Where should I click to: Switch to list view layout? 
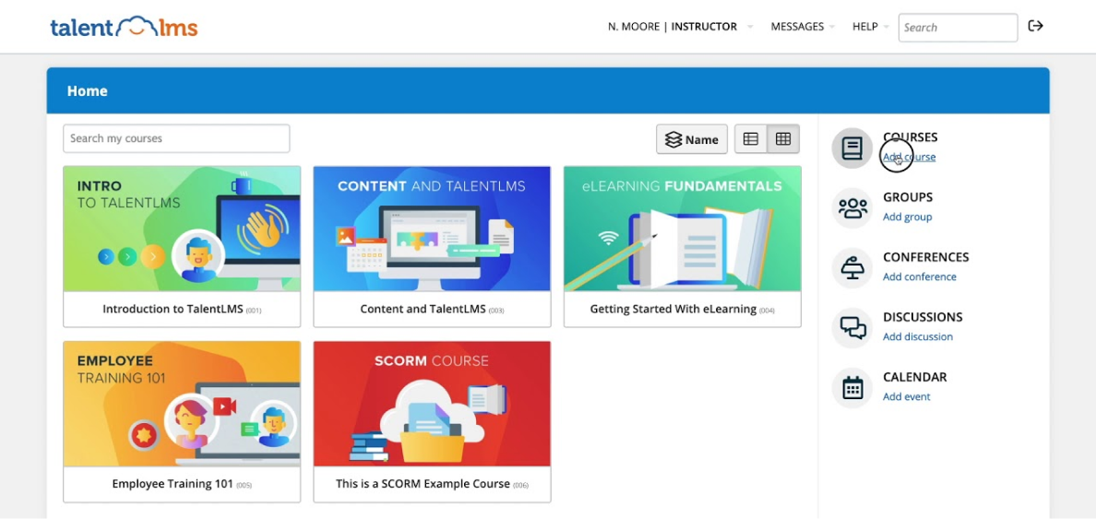(751, 139)
